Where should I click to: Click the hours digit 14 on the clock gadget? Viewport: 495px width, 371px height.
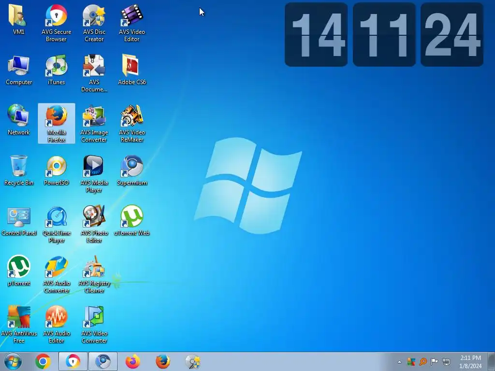point(316,34)
